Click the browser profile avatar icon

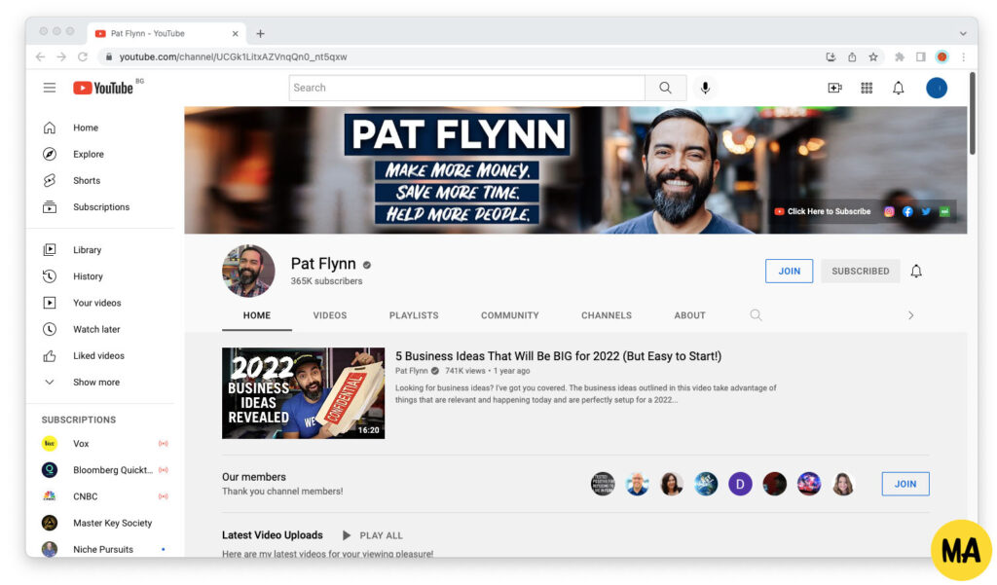tap(942, 57)
